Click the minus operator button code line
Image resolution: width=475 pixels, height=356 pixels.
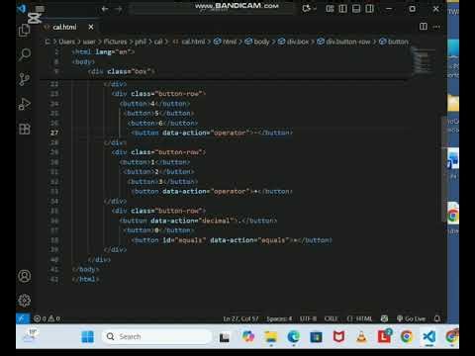click(x=212, y=133)
